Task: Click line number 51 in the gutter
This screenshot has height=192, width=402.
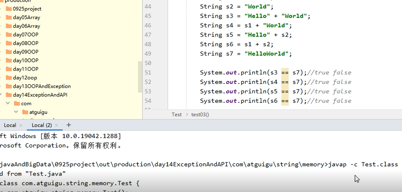Action: pyautogui.click(x=148, y=72)
